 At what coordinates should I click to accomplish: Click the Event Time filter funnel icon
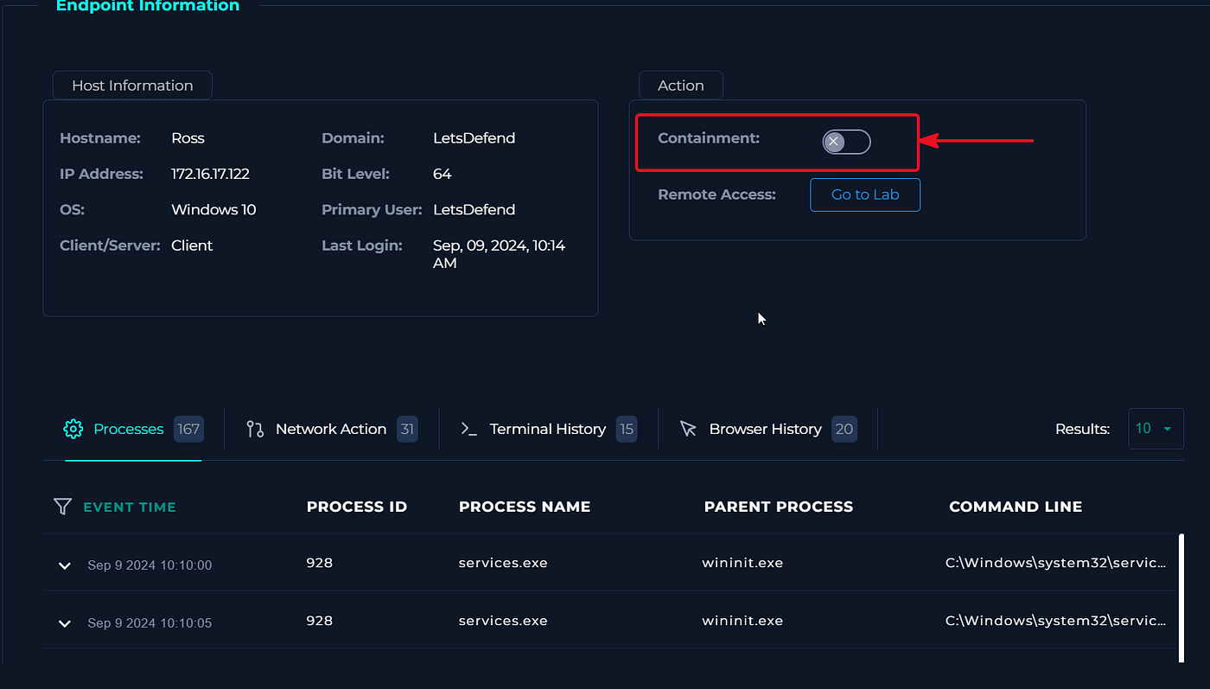pos(62,507)
